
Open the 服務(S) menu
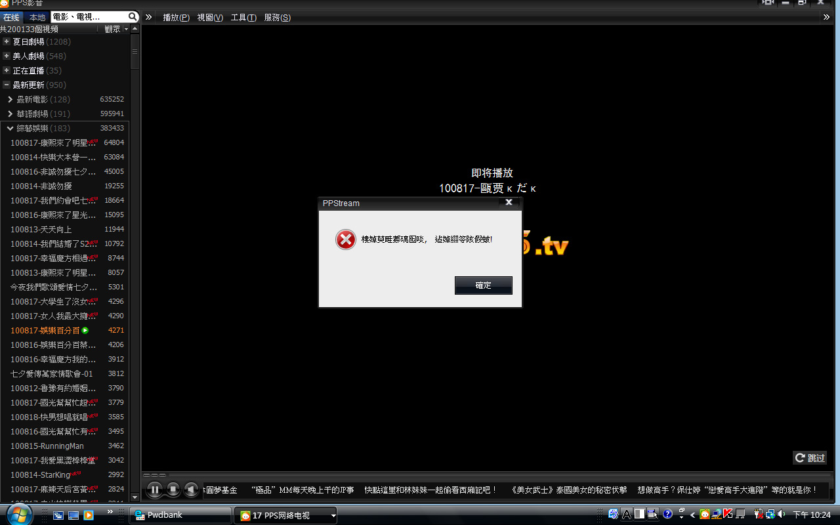pos(278,17)
